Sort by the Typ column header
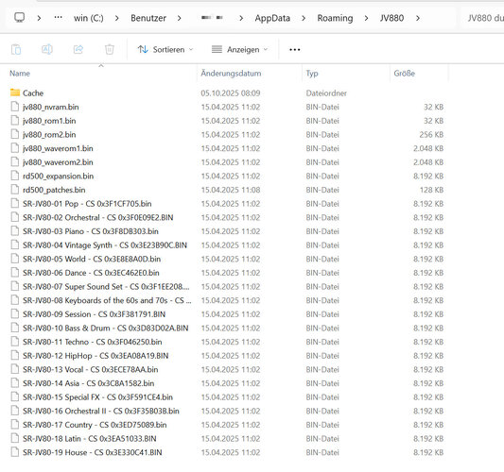Viewport: 504px width, 472px height. 312,73
